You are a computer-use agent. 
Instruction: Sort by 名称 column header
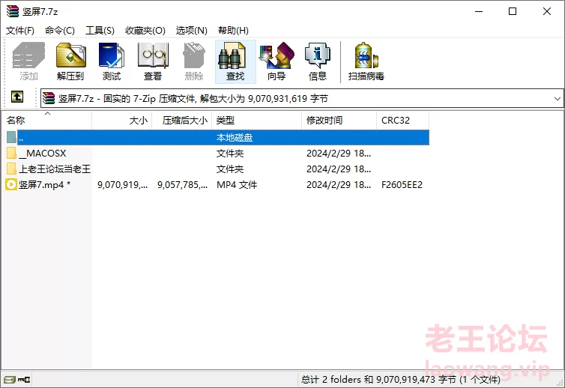click(x=47, y=121)
